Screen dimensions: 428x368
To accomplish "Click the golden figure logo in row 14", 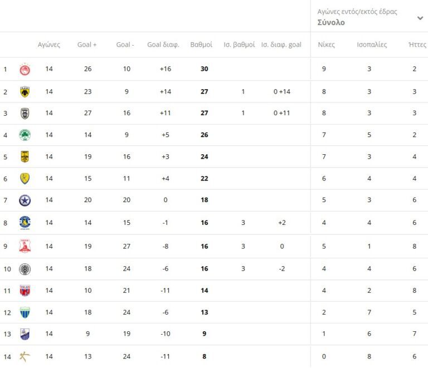I will pos(25,356).
